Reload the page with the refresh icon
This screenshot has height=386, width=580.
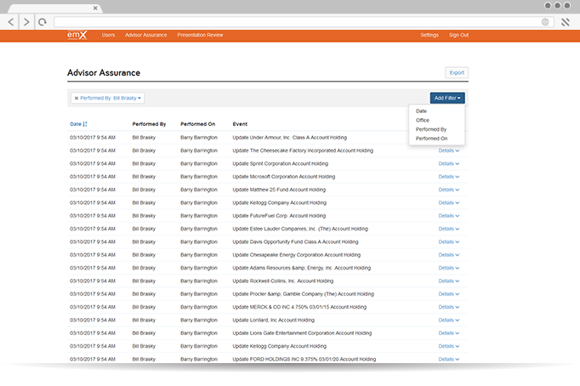click(43, 22)
